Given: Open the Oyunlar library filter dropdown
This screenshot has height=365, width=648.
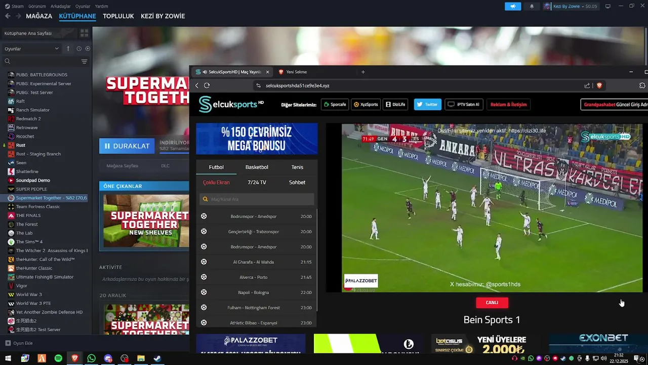Looking at the screenshot, I should coord(32,49).
